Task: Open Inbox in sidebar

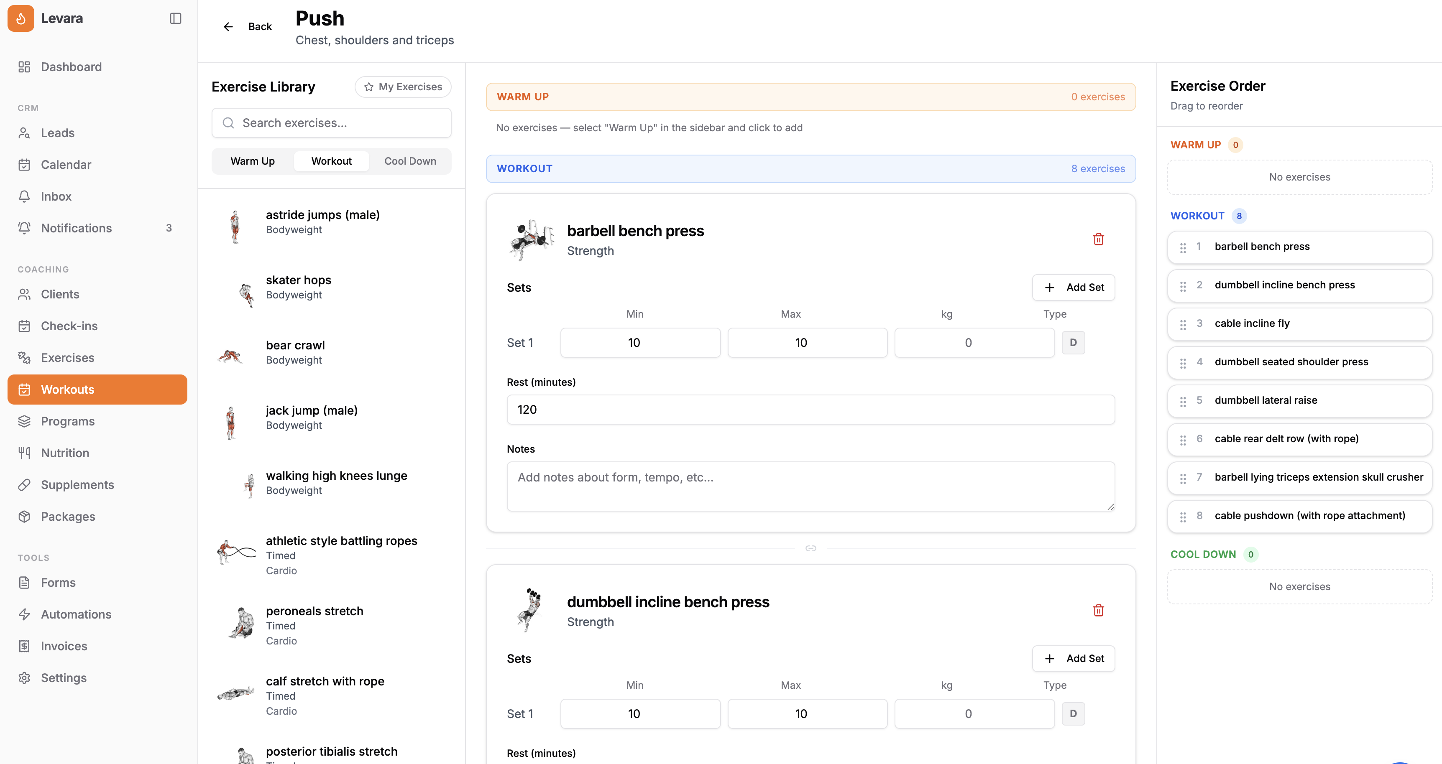Action: [97, 196]
